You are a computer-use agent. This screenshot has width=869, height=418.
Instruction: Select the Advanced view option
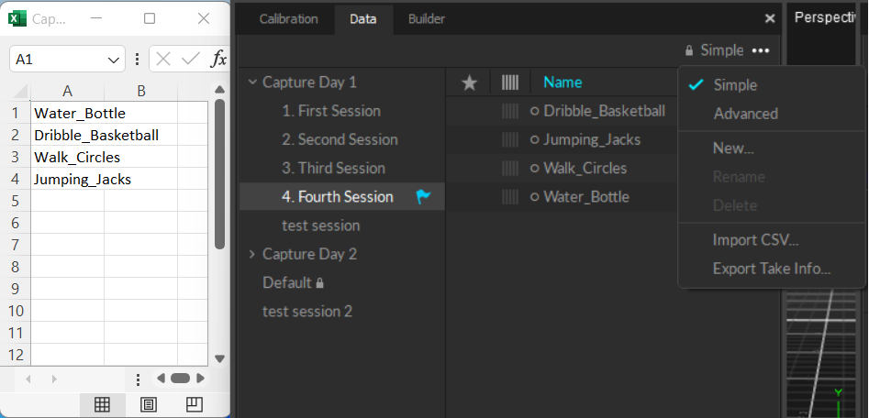click(x=745, y=114)
